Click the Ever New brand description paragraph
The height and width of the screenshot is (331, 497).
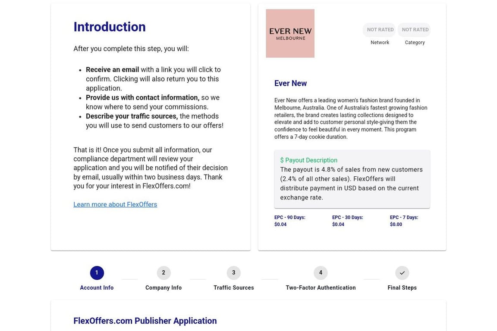click(x=351, y=119)
